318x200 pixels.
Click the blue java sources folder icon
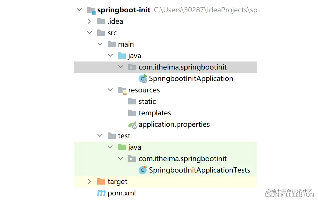click(x=122, y=56)
